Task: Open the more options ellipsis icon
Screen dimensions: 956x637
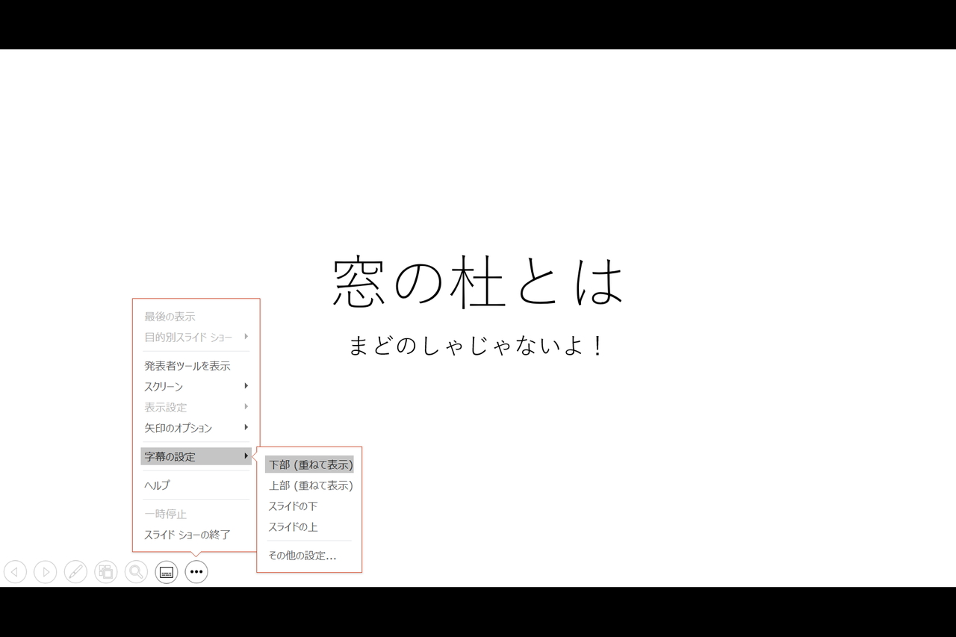Action: [x=196, y=572]
